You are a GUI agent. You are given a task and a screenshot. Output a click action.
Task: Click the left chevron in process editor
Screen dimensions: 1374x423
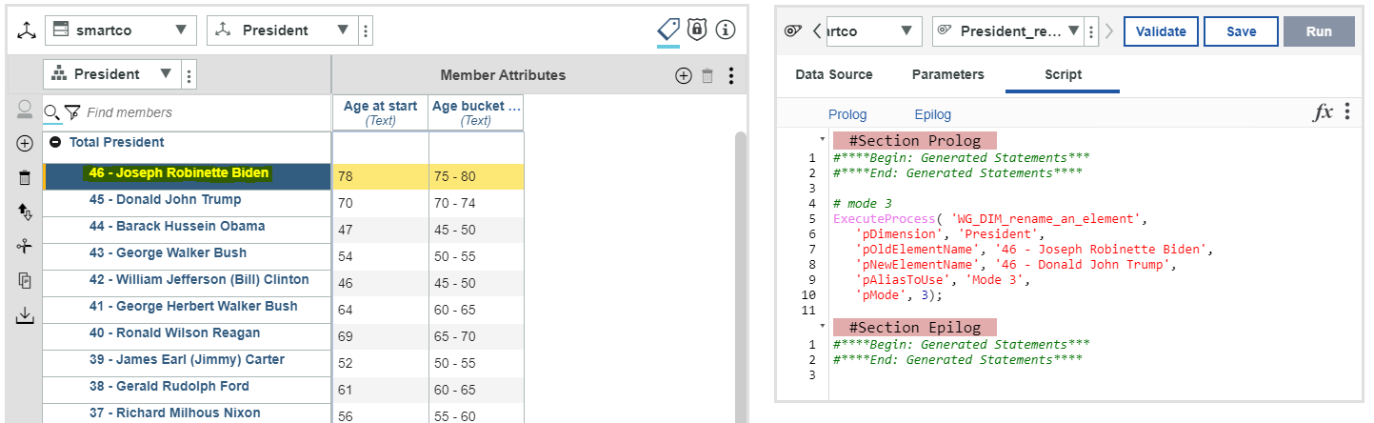(816, 30)
